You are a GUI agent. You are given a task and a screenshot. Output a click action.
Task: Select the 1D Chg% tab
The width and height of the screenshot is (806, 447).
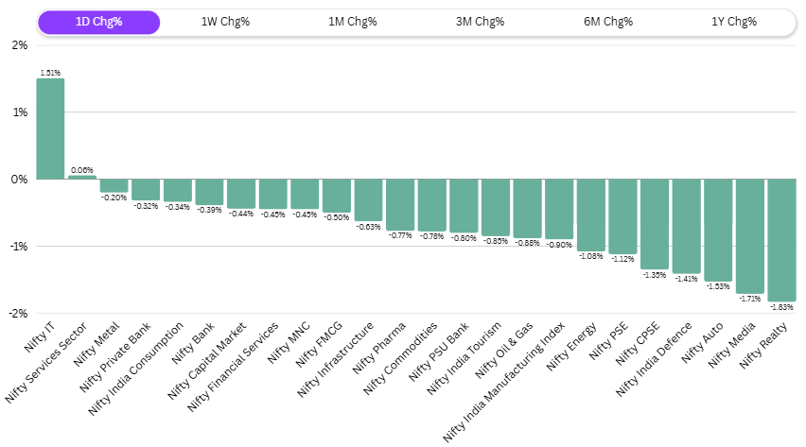[x=97, y=22]
